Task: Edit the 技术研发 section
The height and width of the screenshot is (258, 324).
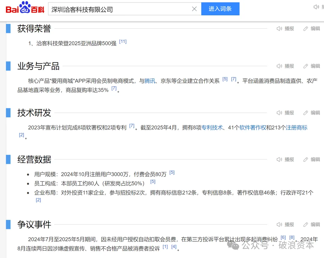Action: [312, 113]
